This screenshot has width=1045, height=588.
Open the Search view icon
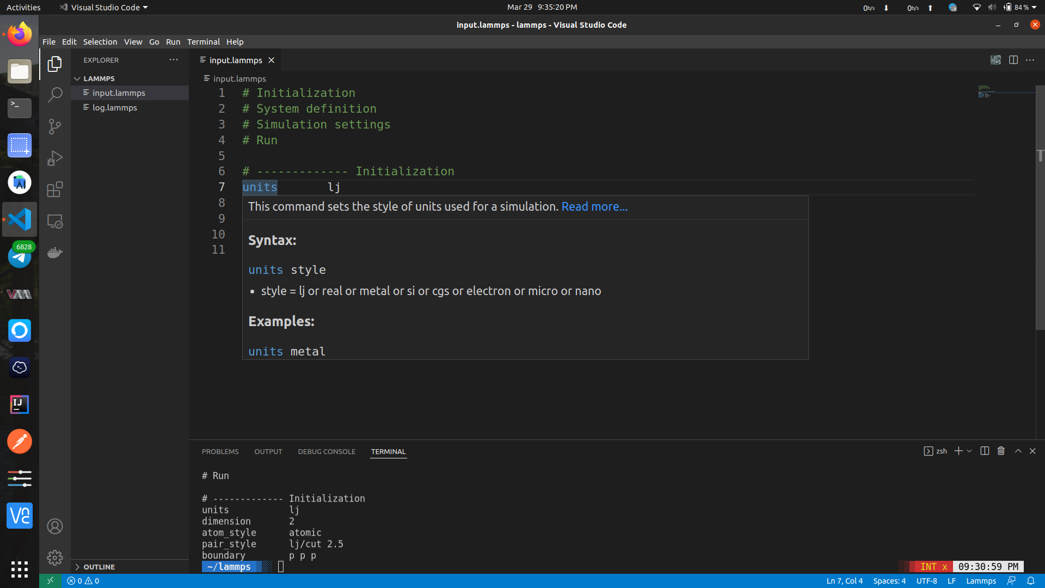(x=54, y=95)
